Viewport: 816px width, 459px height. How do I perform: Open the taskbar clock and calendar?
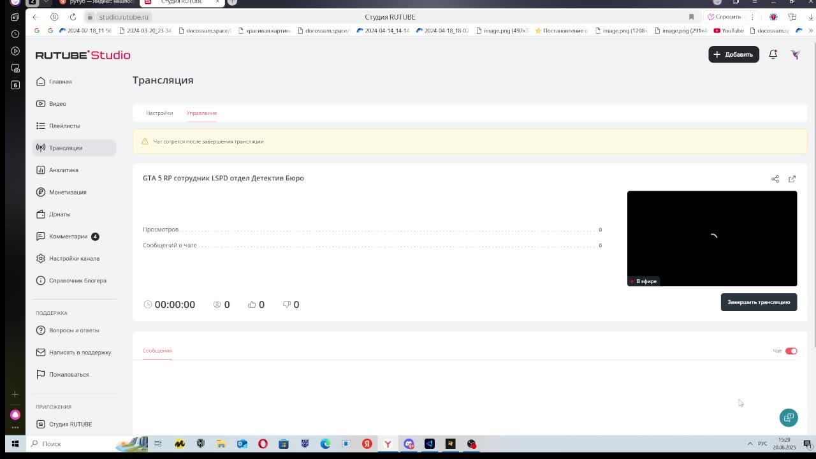[784, 444]
